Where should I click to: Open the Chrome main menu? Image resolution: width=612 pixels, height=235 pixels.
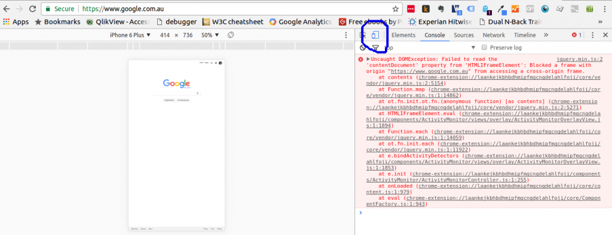pos(605,8)
